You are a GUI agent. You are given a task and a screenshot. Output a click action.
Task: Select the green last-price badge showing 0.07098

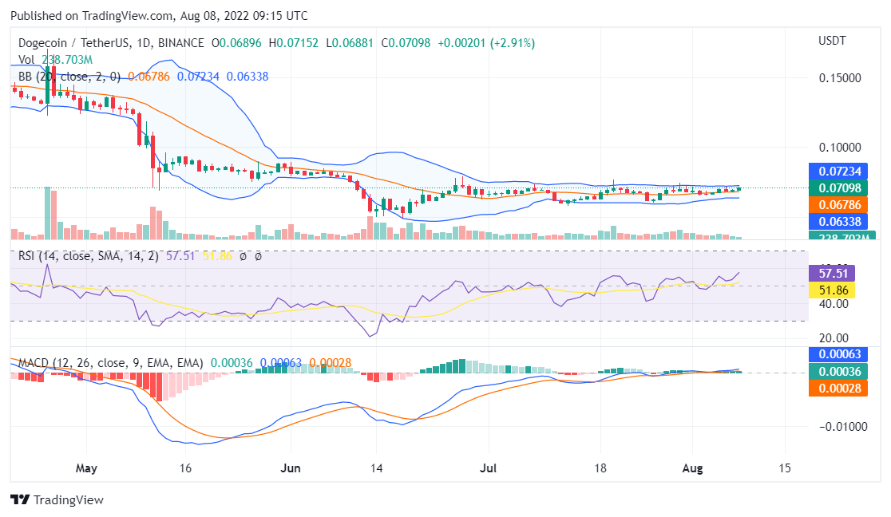coord(838,187)
